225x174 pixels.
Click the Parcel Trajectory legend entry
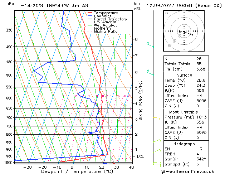[107, 19]
